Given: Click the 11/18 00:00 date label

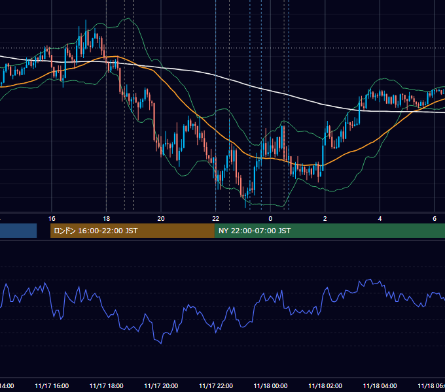Looking at the screenshot, I should (270, 385).
